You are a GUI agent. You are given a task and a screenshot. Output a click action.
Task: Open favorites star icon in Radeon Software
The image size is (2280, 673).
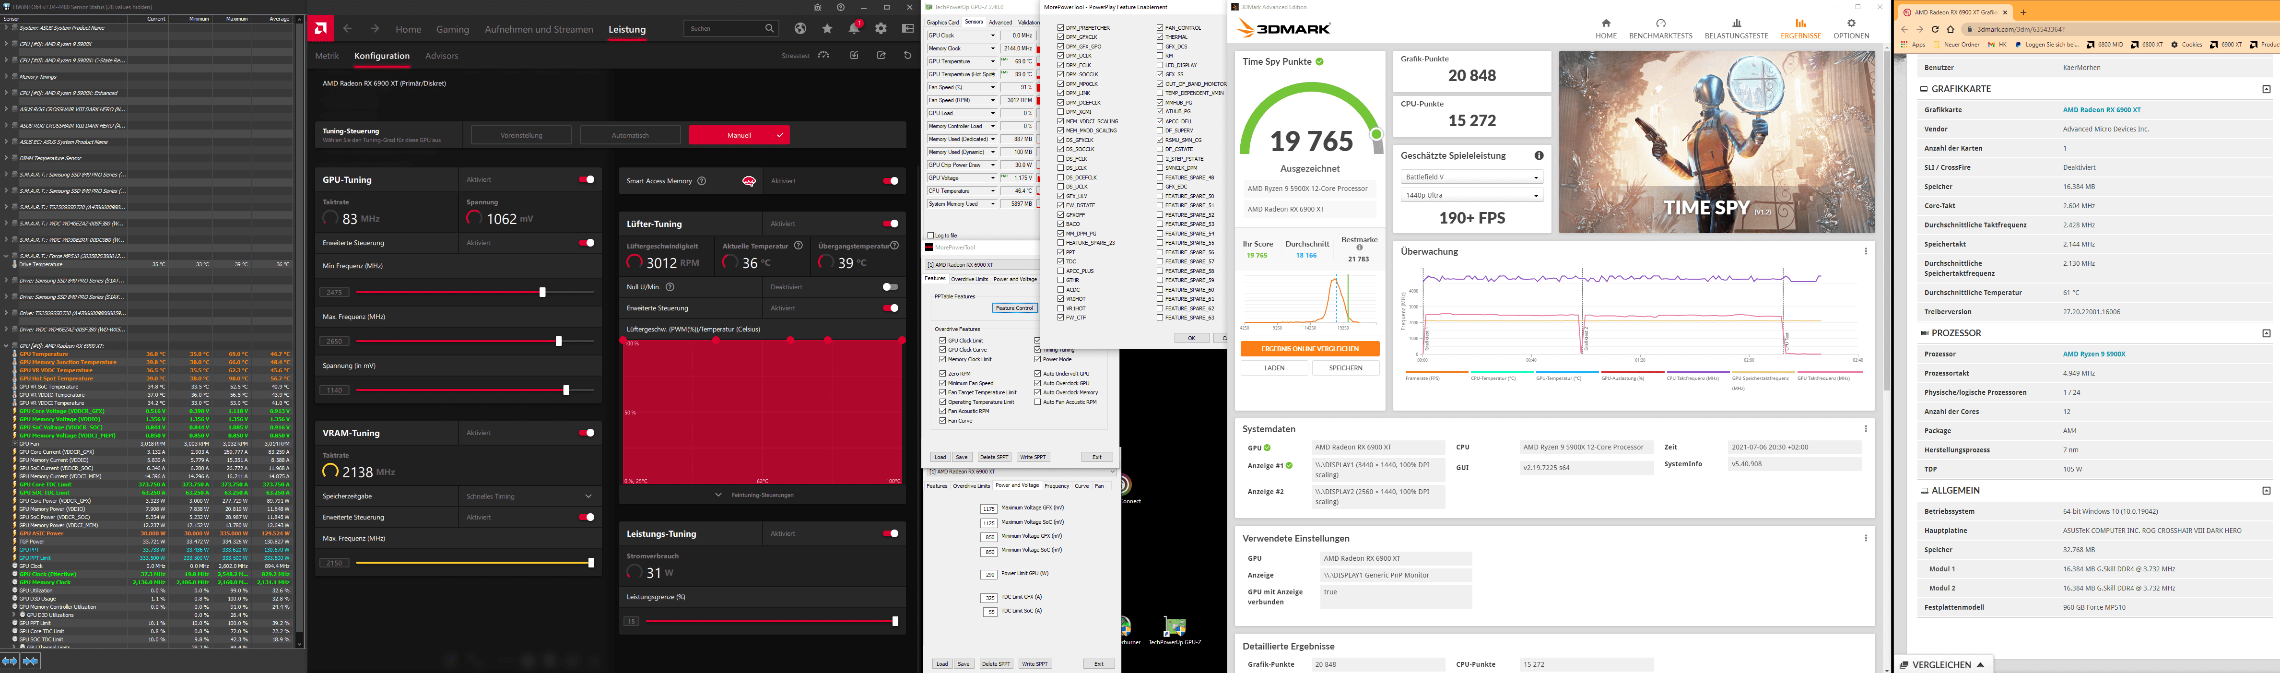(827, 28)
